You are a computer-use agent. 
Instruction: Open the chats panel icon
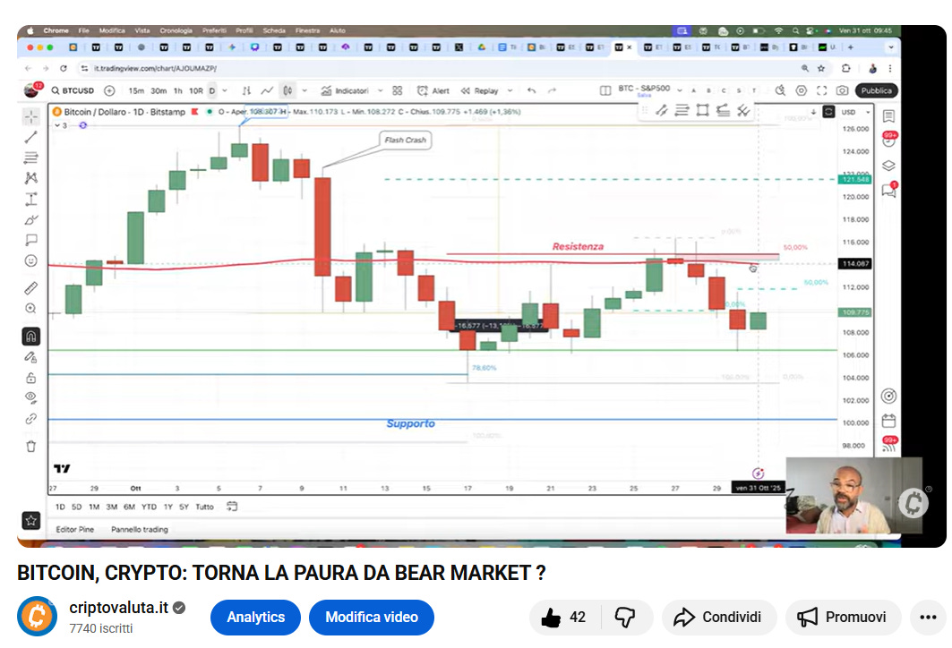[888, 191]
